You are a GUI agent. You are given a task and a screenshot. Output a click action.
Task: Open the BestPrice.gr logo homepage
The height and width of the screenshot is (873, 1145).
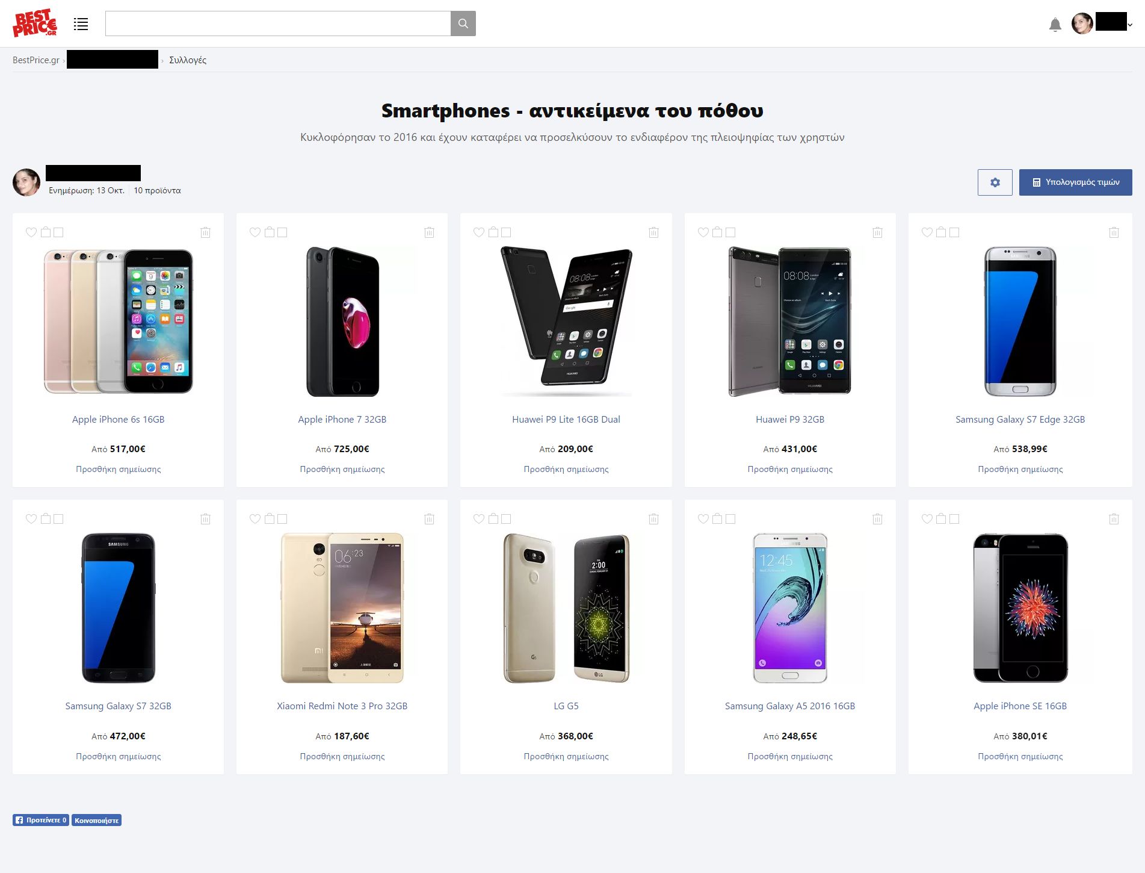[x=35, y=23]
